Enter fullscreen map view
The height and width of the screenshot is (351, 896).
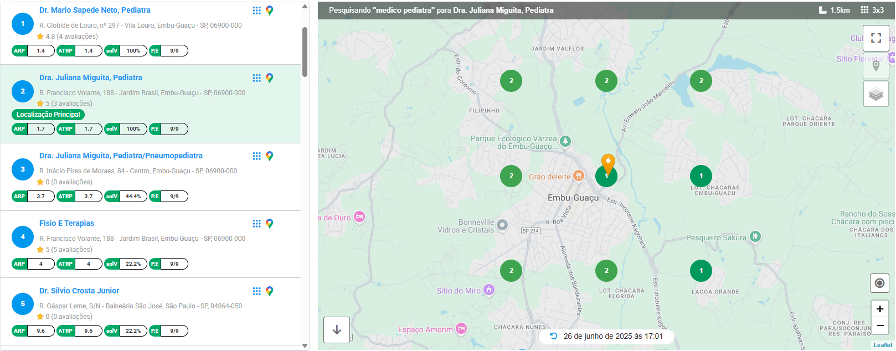(x=876, y=38)
